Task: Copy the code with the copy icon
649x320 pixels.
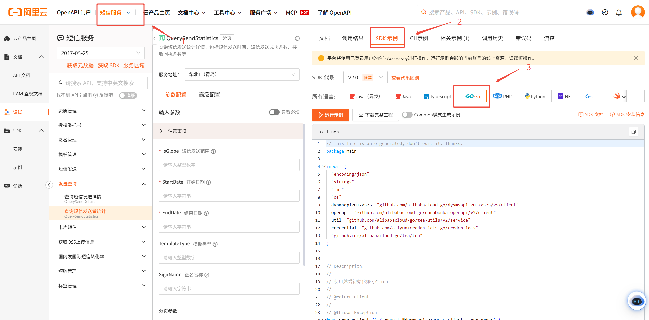Action: 633,132
